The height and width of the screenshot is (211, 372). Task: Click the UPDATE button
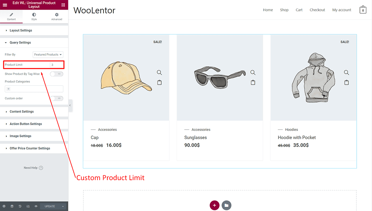tap(50, 206)
